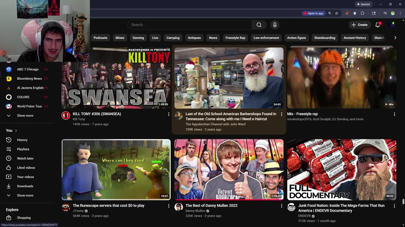The width and height of the screenshot is (405, 227).
Task: Open Old School Barbershops video thumbnail
Action: [x=229, y=78]
